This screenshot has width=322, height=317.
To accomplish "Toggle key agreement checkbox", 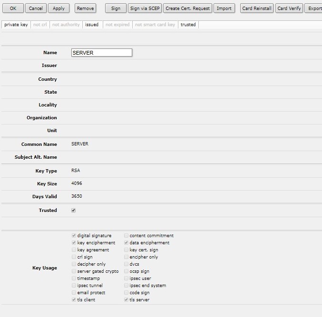I will (x=74, y=250).
